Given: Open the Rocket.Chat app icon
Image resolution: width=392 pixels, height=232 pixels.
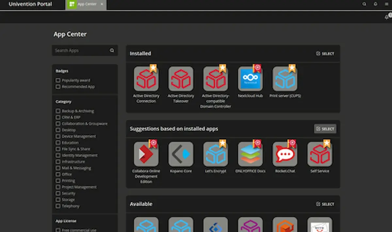Looking at the screenshot, I should coord(285,154).
